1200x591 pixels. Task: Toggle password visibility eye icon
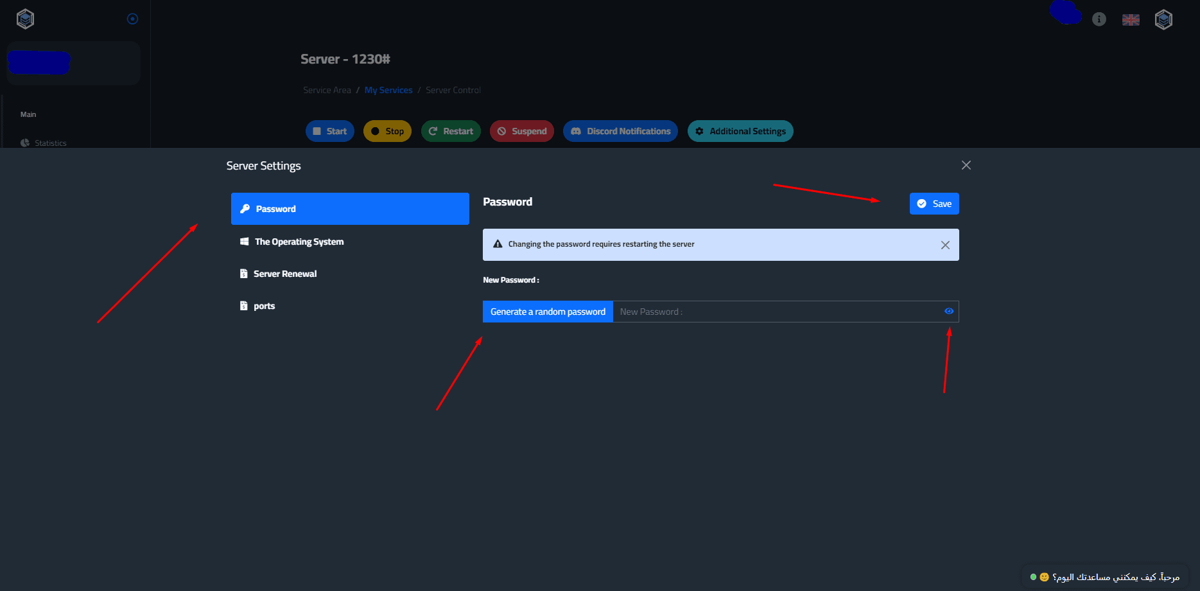949,312
